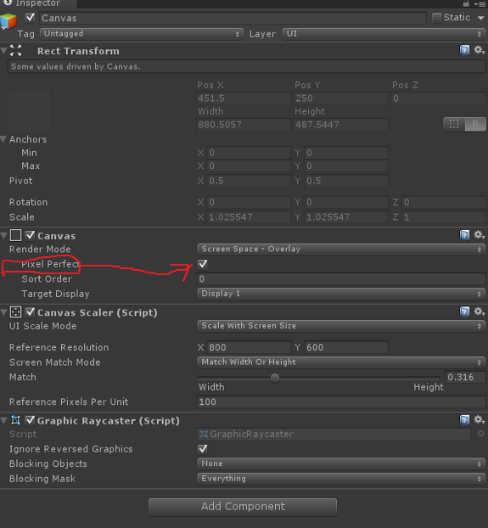
Task: Click the Width field 880.5057
Action: tap(244, 125)
